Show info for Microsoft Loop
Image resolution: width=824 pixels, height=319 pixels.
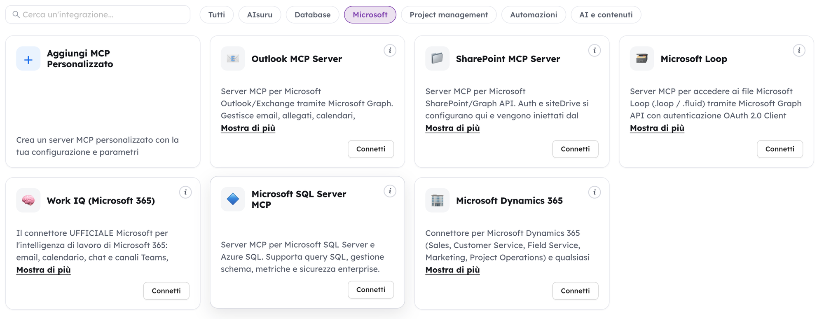click(799, 50)
